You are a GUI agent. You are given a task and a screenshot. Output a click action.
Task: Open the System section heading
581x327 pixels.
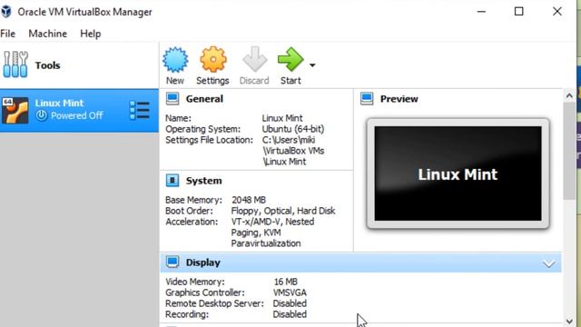pos(203,181)
